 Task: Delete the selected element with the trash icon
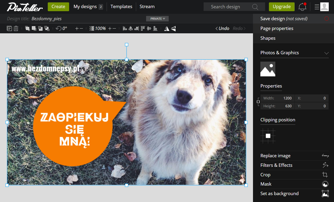click(x=16, y=28)
